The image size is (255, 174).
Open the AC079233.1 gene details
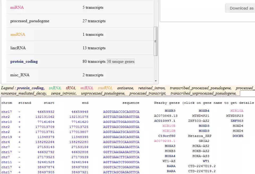pyautogui.click(x=165, y=141)
